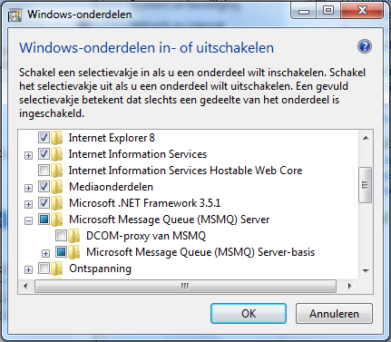Expand the MSMQ Server-basis subnode

coord(45,253)
